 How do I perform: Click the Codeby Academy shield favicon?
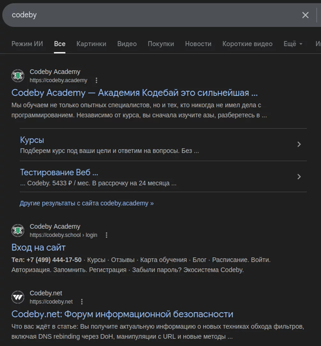(x=18, y=76)
